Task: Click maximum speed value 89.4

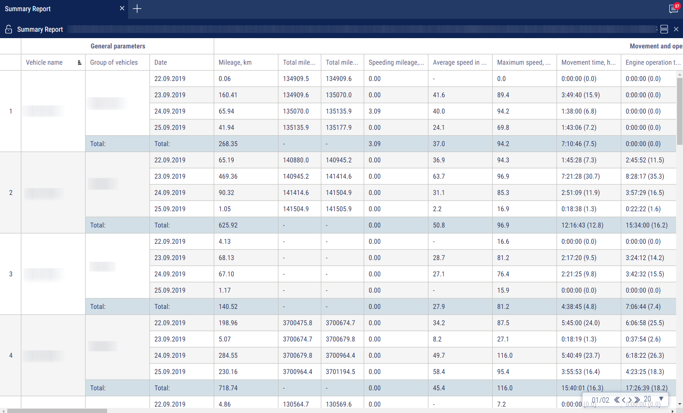Action: [x=503, y=95]
